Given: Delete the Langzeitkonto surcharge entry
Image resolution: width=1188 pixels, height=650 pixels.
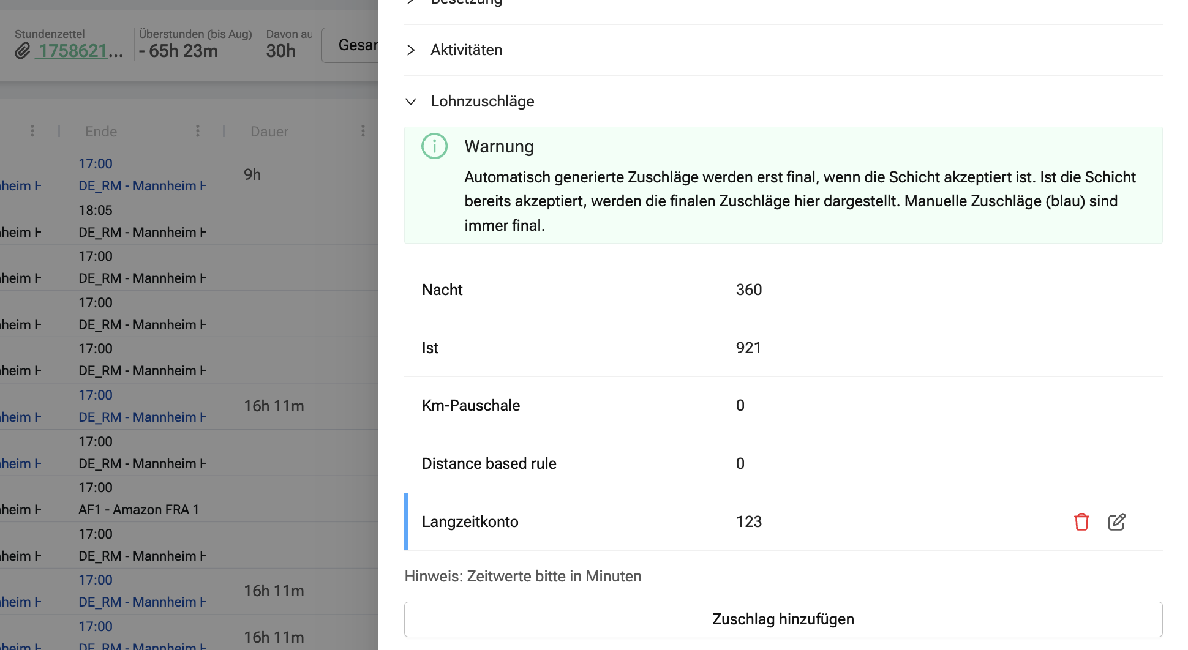Looking at the screenshot, I should pyautogui.click(x=1081, y=522).
